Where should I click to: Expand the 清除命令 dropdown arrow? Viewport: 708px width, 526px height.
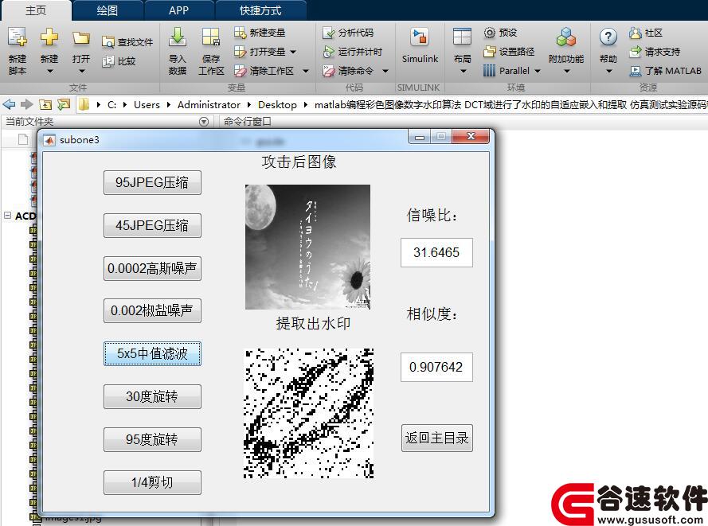(x=385, y=71)
